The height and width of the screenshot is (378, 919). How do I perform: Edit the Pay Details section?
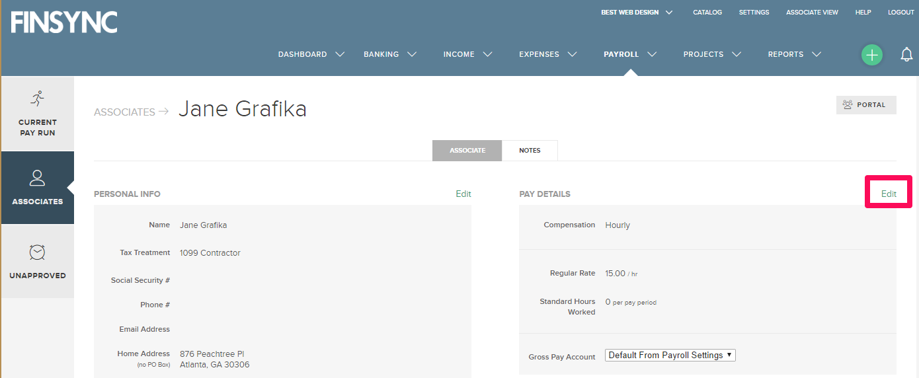pyautogui.click(x=889, y=194)
